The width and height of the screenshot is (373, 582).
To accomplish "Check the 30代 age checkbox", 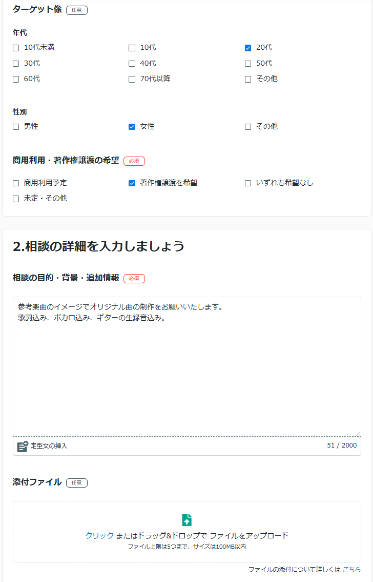I will pos(16,64).
